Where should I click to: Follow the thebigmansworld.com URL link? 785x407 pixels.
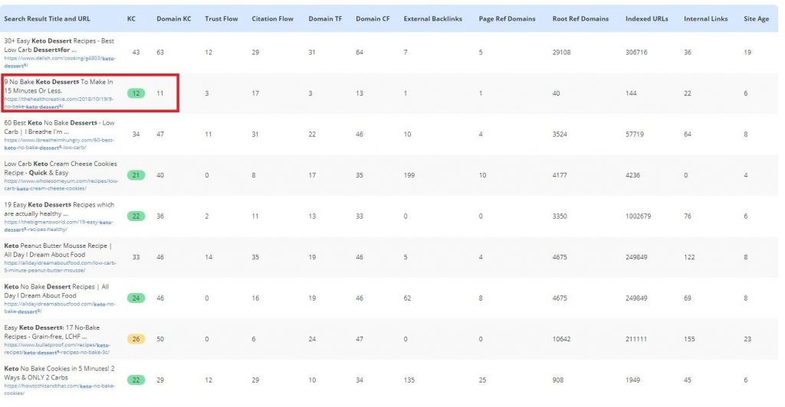(58, 226)
